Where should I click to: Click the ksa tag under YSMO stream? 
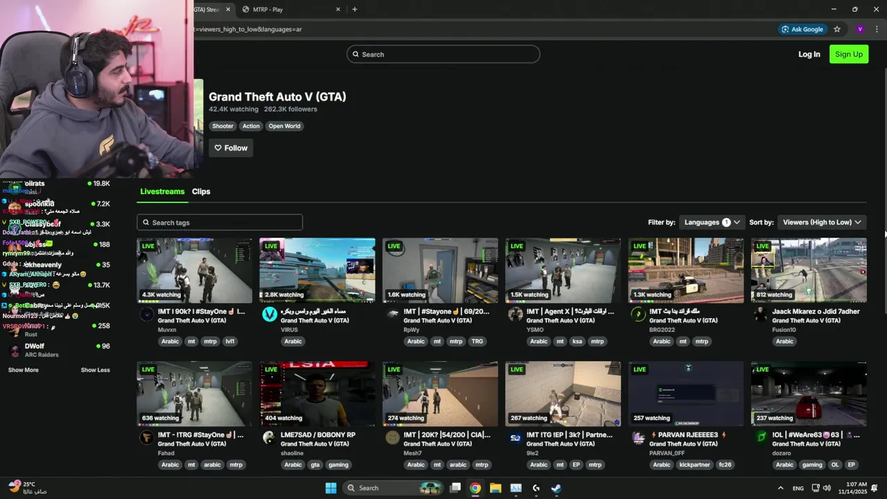pos(577,341)
